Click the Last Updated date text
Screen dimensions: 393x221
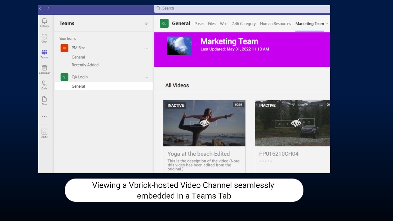(x=235, y=49)
